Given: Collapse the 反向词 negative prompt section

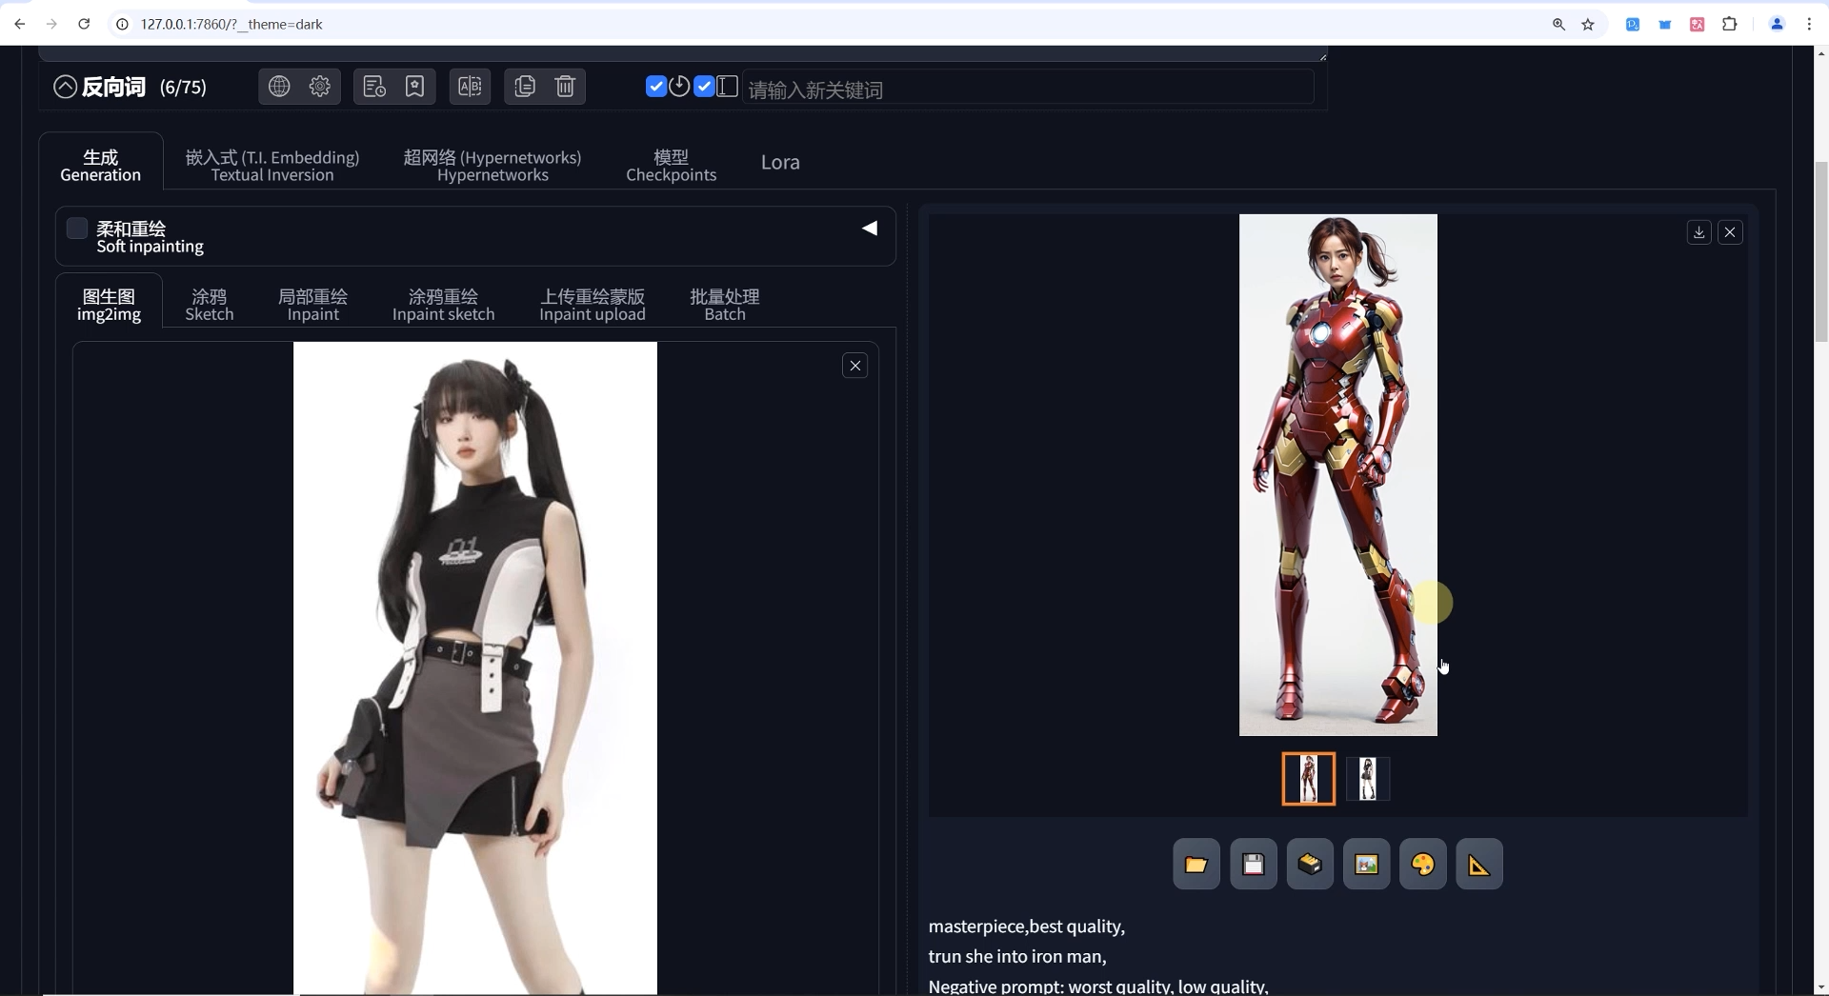Looking at the screenshot, I should click(65, 87).
